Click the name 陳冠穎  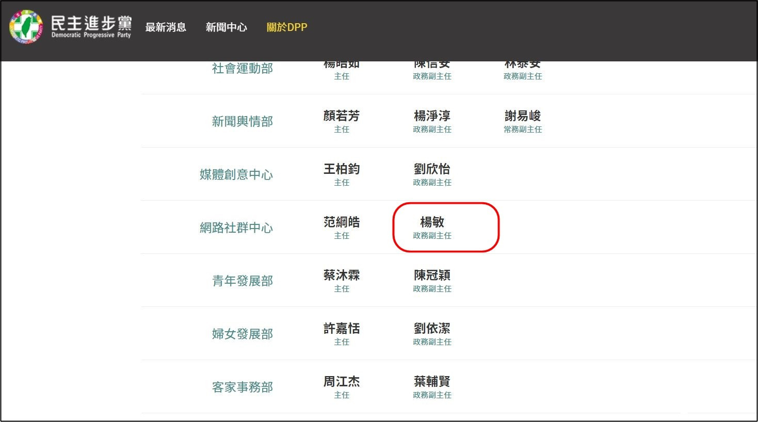click(432, 275)
